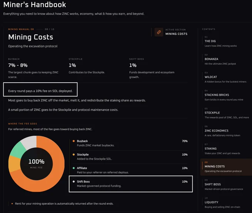This screenshot has width=252, height=213.
Task: Open the Liquidity contents entry
Action: 225,203
